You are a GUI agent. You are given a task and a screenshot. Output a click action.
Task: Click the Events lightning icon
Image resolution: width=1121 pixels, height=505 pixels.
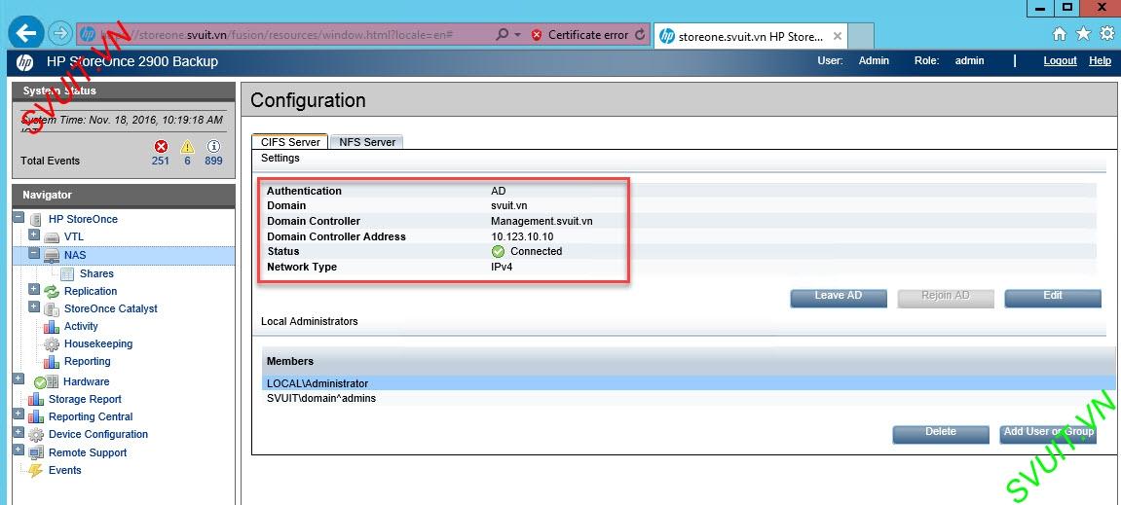pos(35,470)
